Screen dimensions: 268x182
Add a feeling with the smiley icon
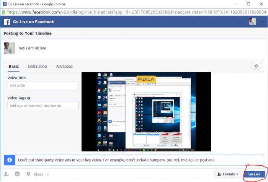[x=17, y=174]
